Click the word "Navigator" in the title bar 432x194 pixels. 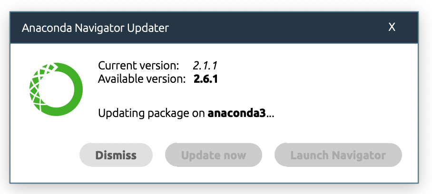click(94, 28)
